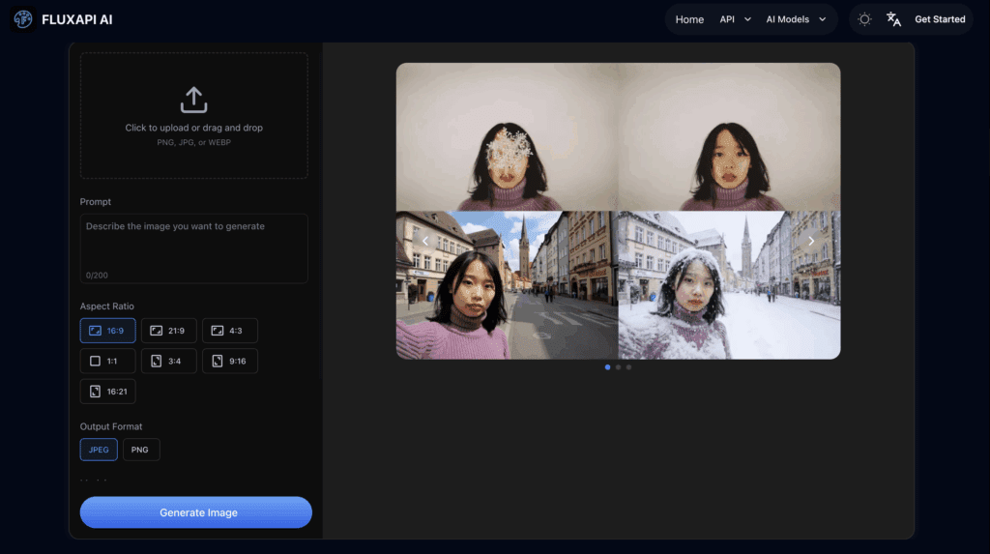Screen dimensions: 990x554
Task: Select the 16:21 aspect ratio
Action: (107, 392)
